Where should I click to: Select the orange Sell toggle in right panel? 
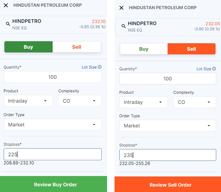pos(191,49)
